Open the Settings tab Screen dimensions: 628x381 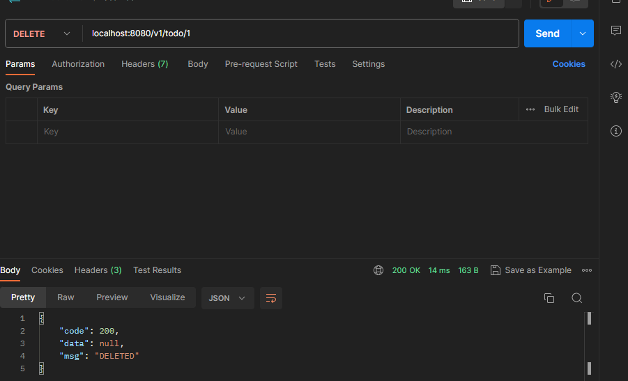[369, 64]
